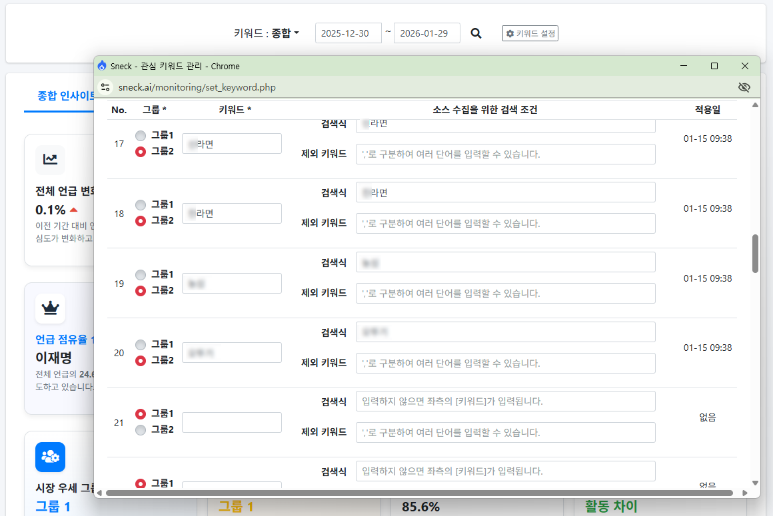Click the crown icon for mention share

pos(50,308)
